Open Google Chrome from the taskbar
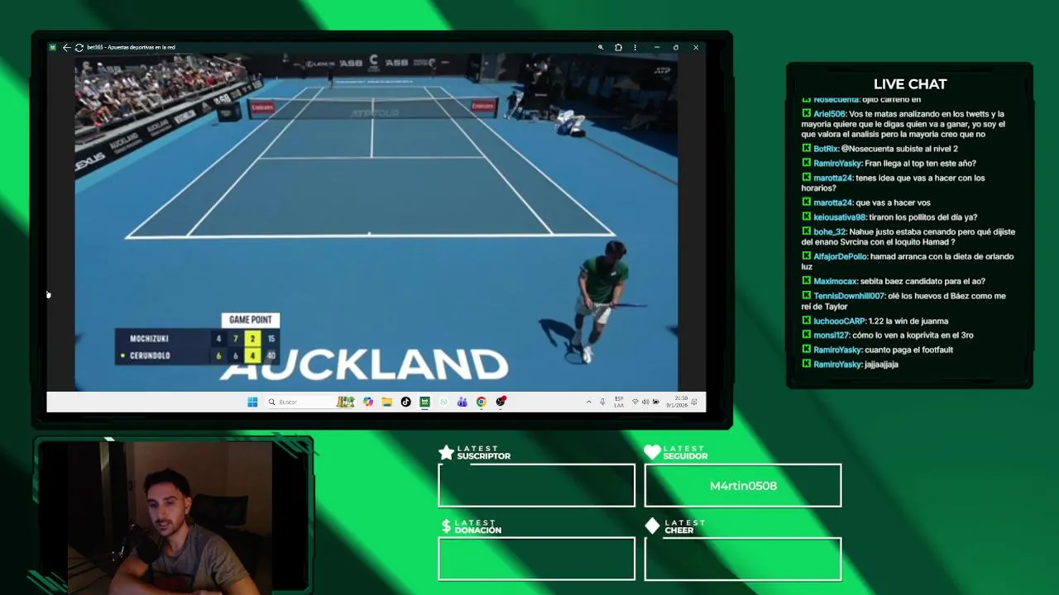 click(481, 402)
